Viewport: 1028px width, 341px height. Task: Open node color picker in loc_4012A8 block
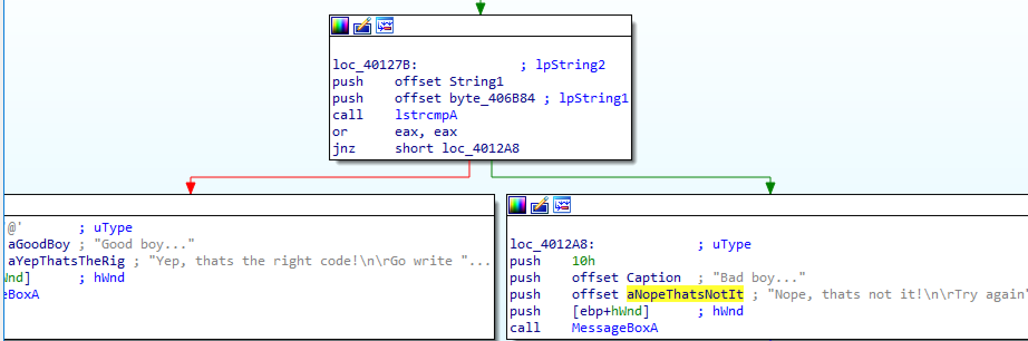click(x=517, y=206)
